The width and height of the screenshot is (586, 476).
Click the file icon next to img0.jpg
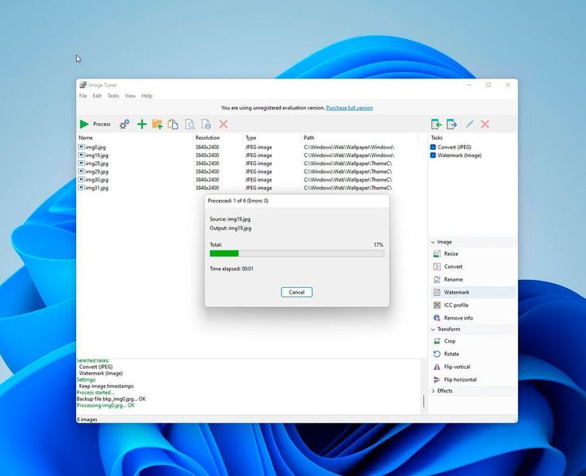coord(81,147)
